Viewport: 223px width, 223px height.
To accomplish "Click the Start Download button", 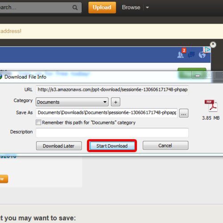I will [112, 146].
